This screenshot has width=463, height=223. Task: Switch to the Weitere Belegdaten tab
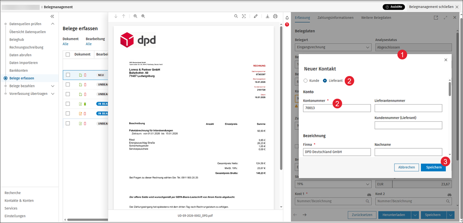[376, 18]
